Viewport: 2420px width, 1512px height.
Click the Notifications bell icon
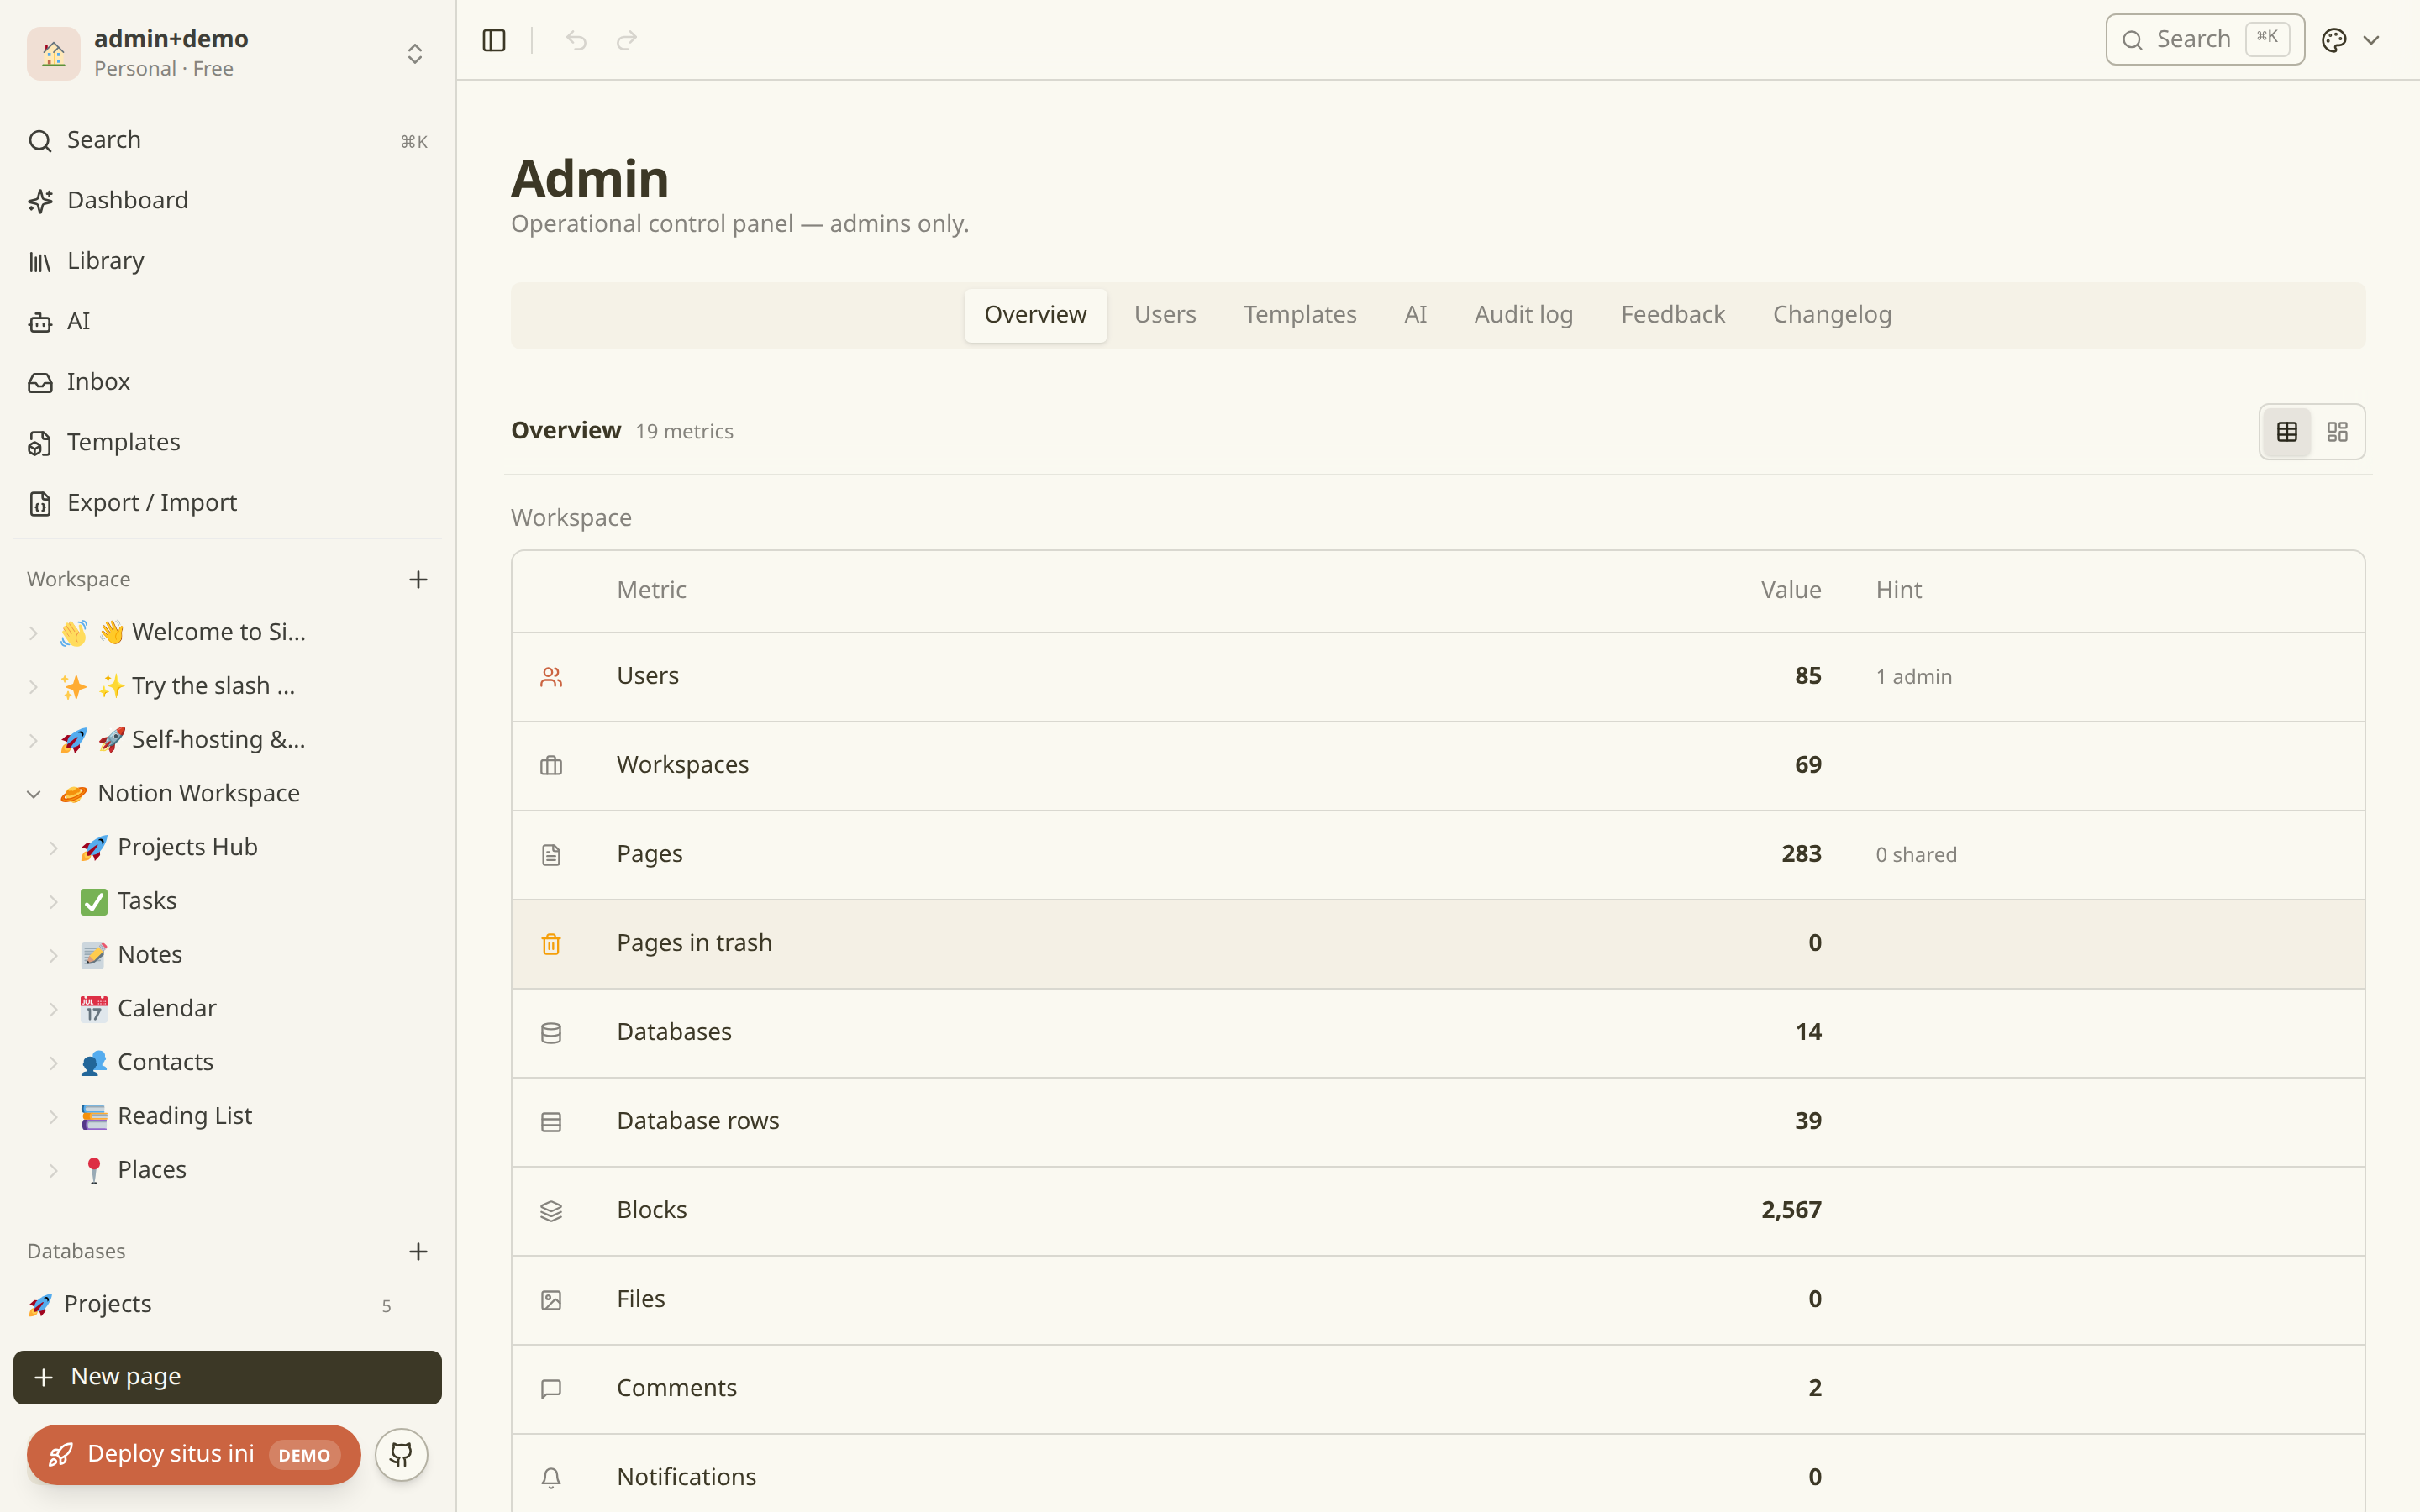click(551, 1478)
